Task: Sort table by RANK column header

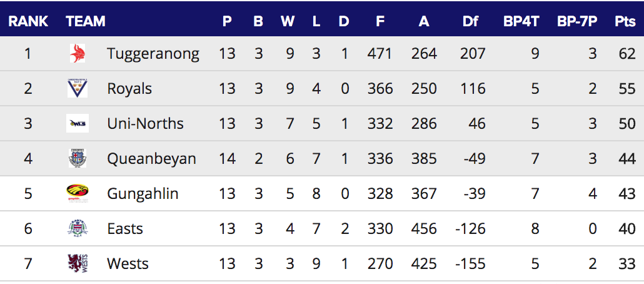Action: click(28, 22)
